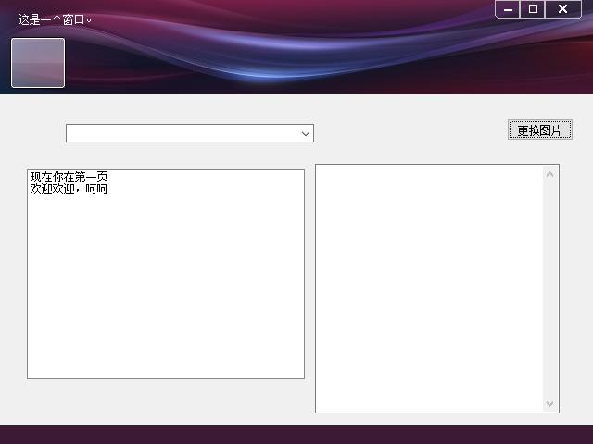The width and height of the screenshot is (593, 444).
Task: Open the empty combo box dropdown arrow
Action: click(x=306, y=133)
